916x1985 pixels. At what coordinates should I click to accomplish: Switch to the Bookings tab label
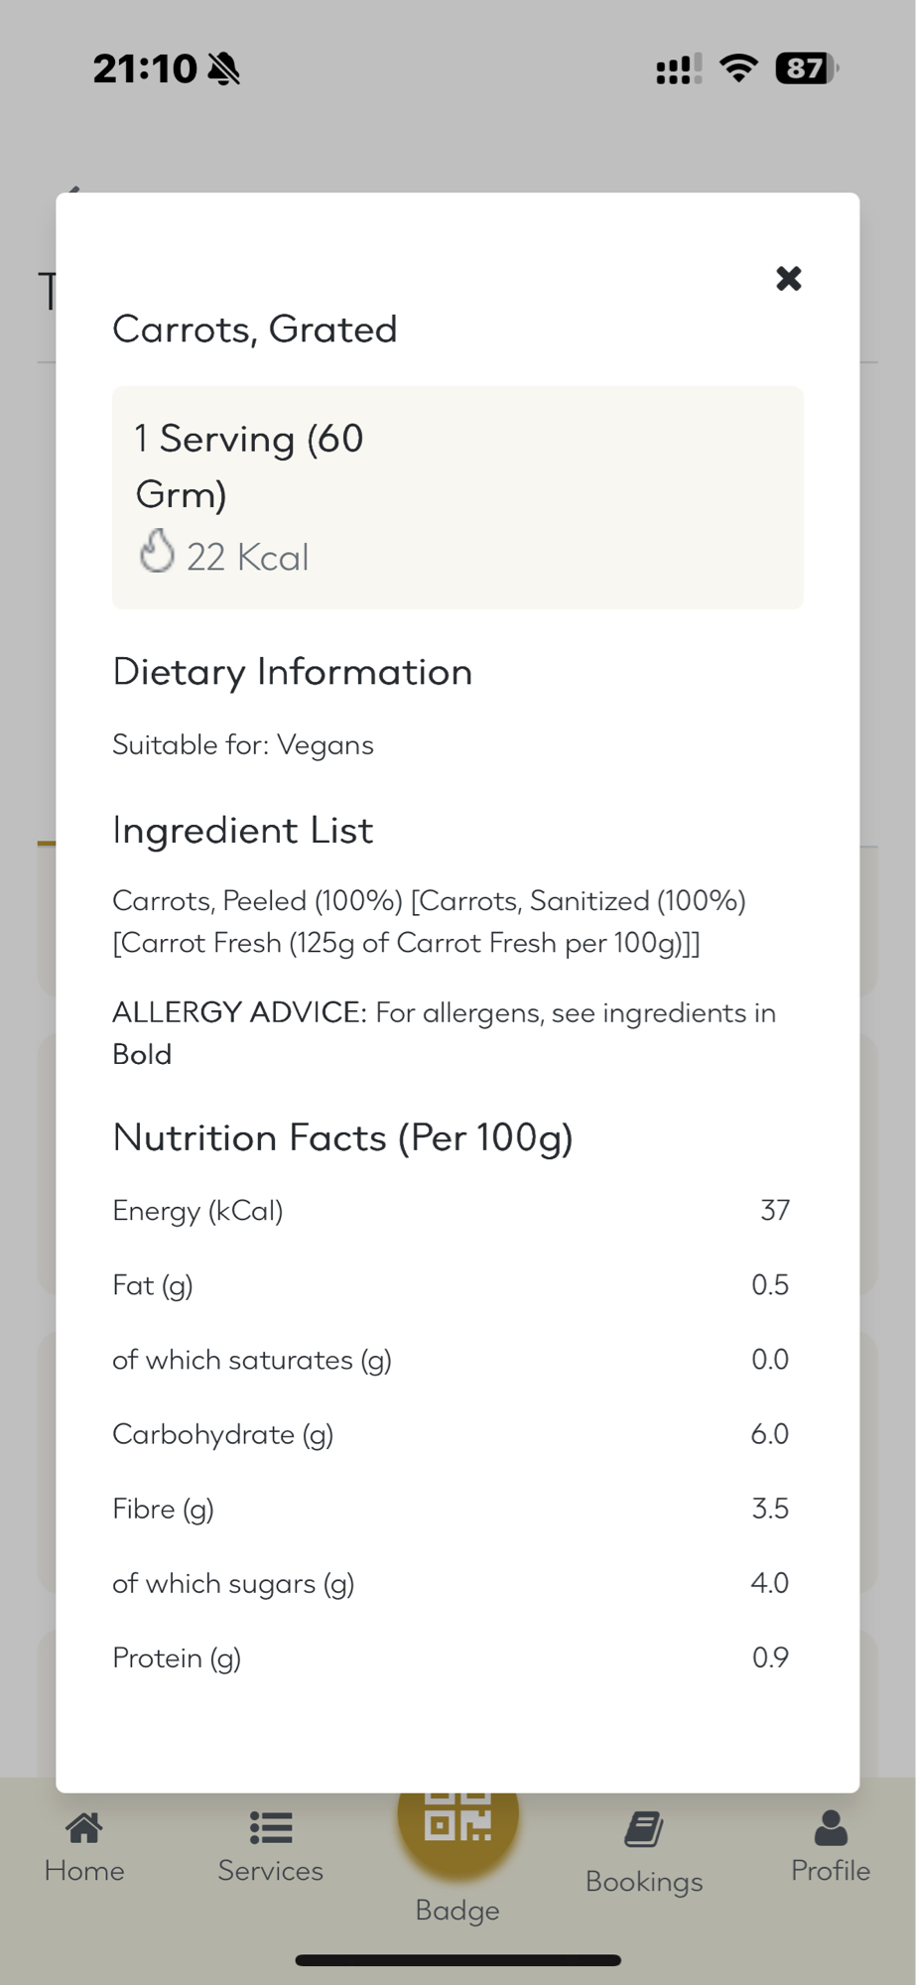tap(644, 1882)
